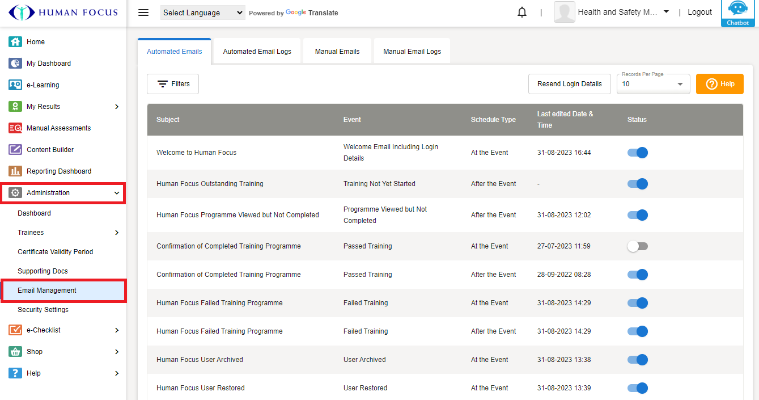Screen dimensions: 759x400
Task: Click the Content Builder icon
Action: 15,150
